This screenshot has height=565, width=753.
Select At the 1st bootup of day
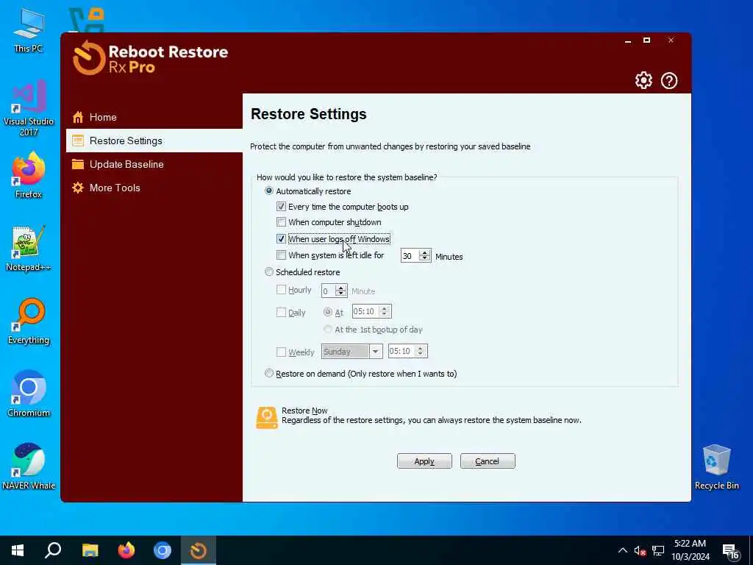tap(327, 329)
